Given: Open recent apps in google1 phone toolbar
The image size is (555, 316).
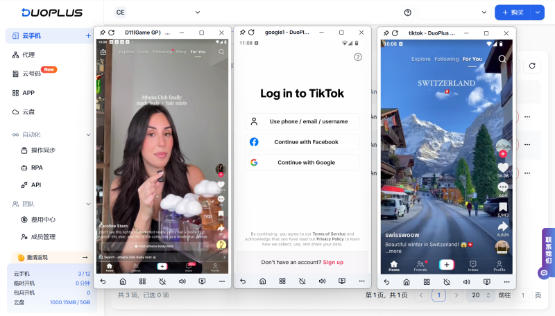Looking at the screenshot, I should pos(282,281).
